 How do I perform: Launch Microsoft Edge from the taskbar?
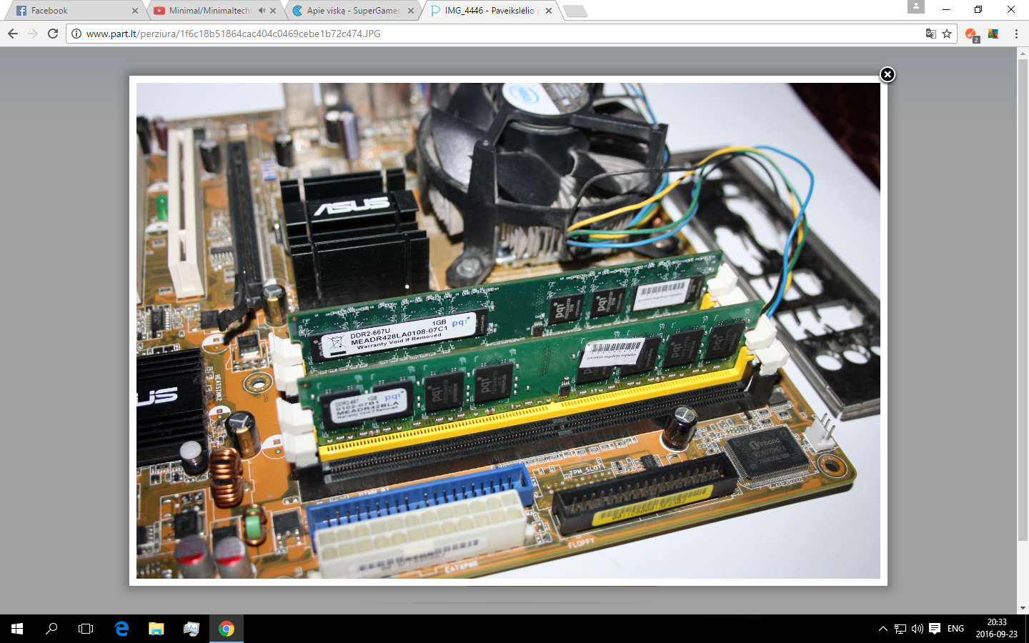coord(121,629)
